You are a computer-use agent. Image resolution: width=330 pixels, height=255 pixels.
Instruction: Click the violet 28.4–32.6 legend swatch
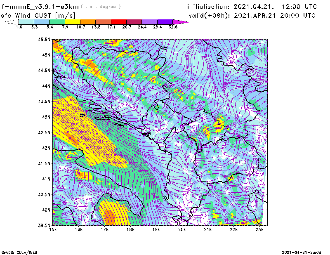click(x=165, y=22)
